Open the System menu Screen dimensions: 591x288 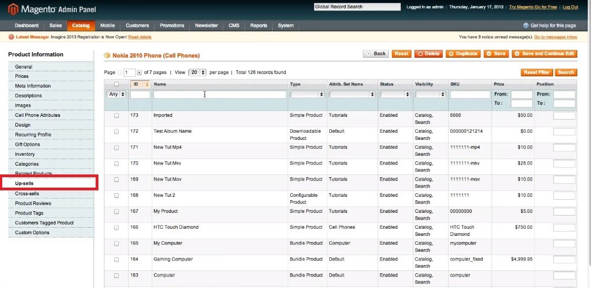pos(286,26)
